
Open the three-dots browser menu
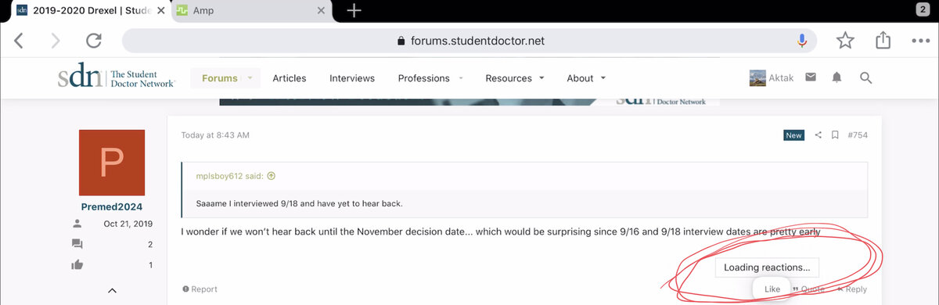tap(920, 41)
